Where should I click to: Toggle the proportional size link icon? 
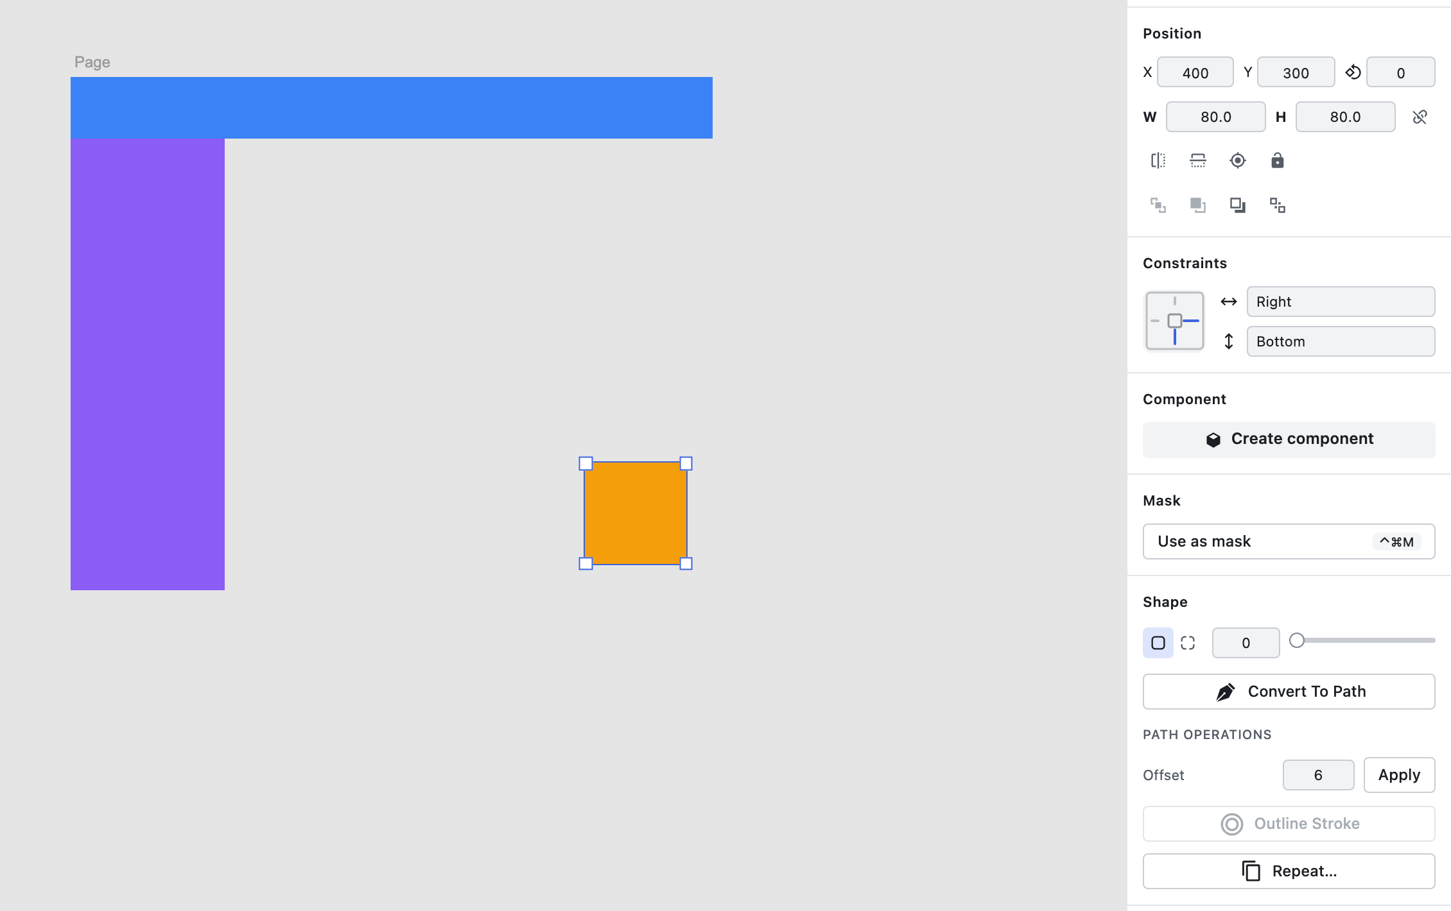(1420, 117)
